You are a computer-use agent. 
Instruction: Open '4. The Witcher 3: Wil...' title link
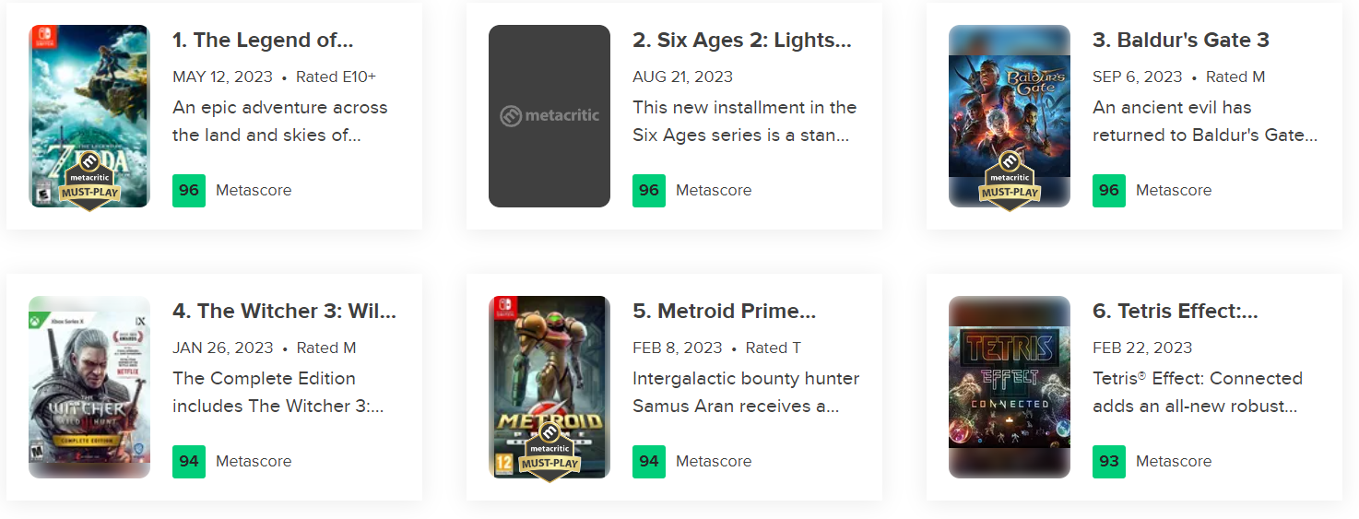284,312
